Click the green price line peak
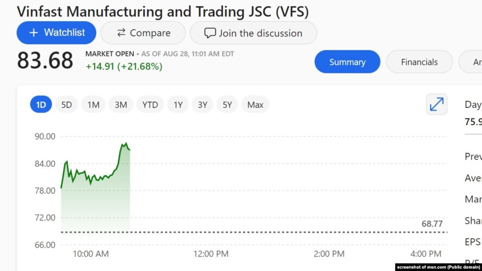The height and width of the screenshot is (271, 482). (126, 143)
